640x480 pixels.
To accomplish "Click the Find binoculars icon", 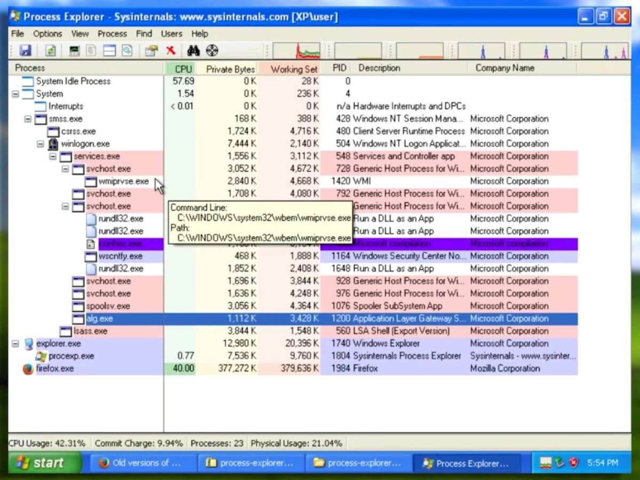I will pos(193,51).
